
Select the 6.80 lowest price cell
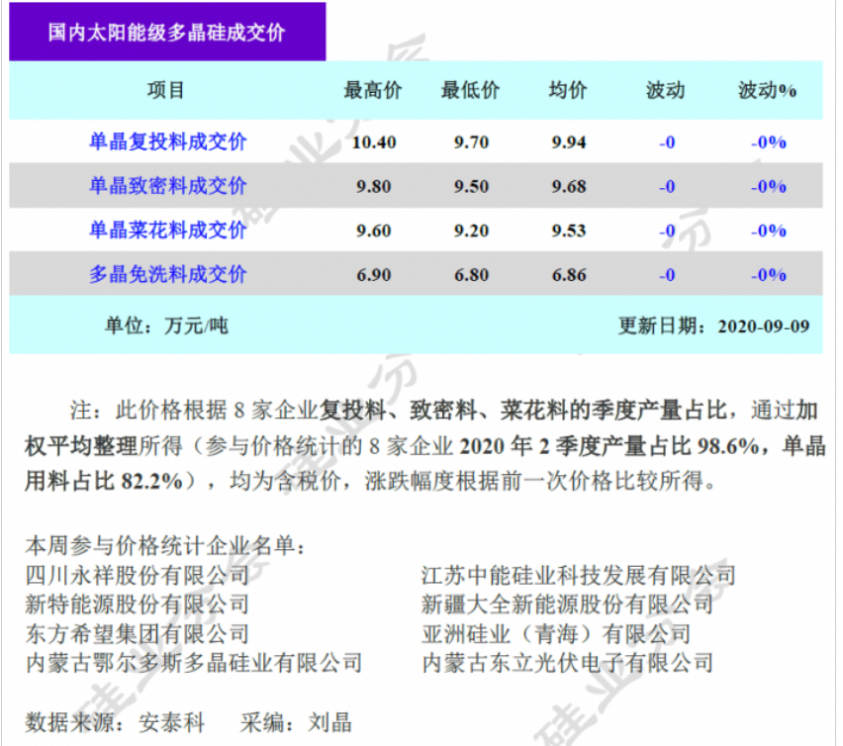pyautogui.click(x=471, y=275)
